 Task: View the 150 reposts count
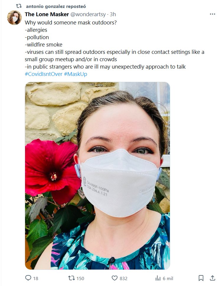pos(80,279)
